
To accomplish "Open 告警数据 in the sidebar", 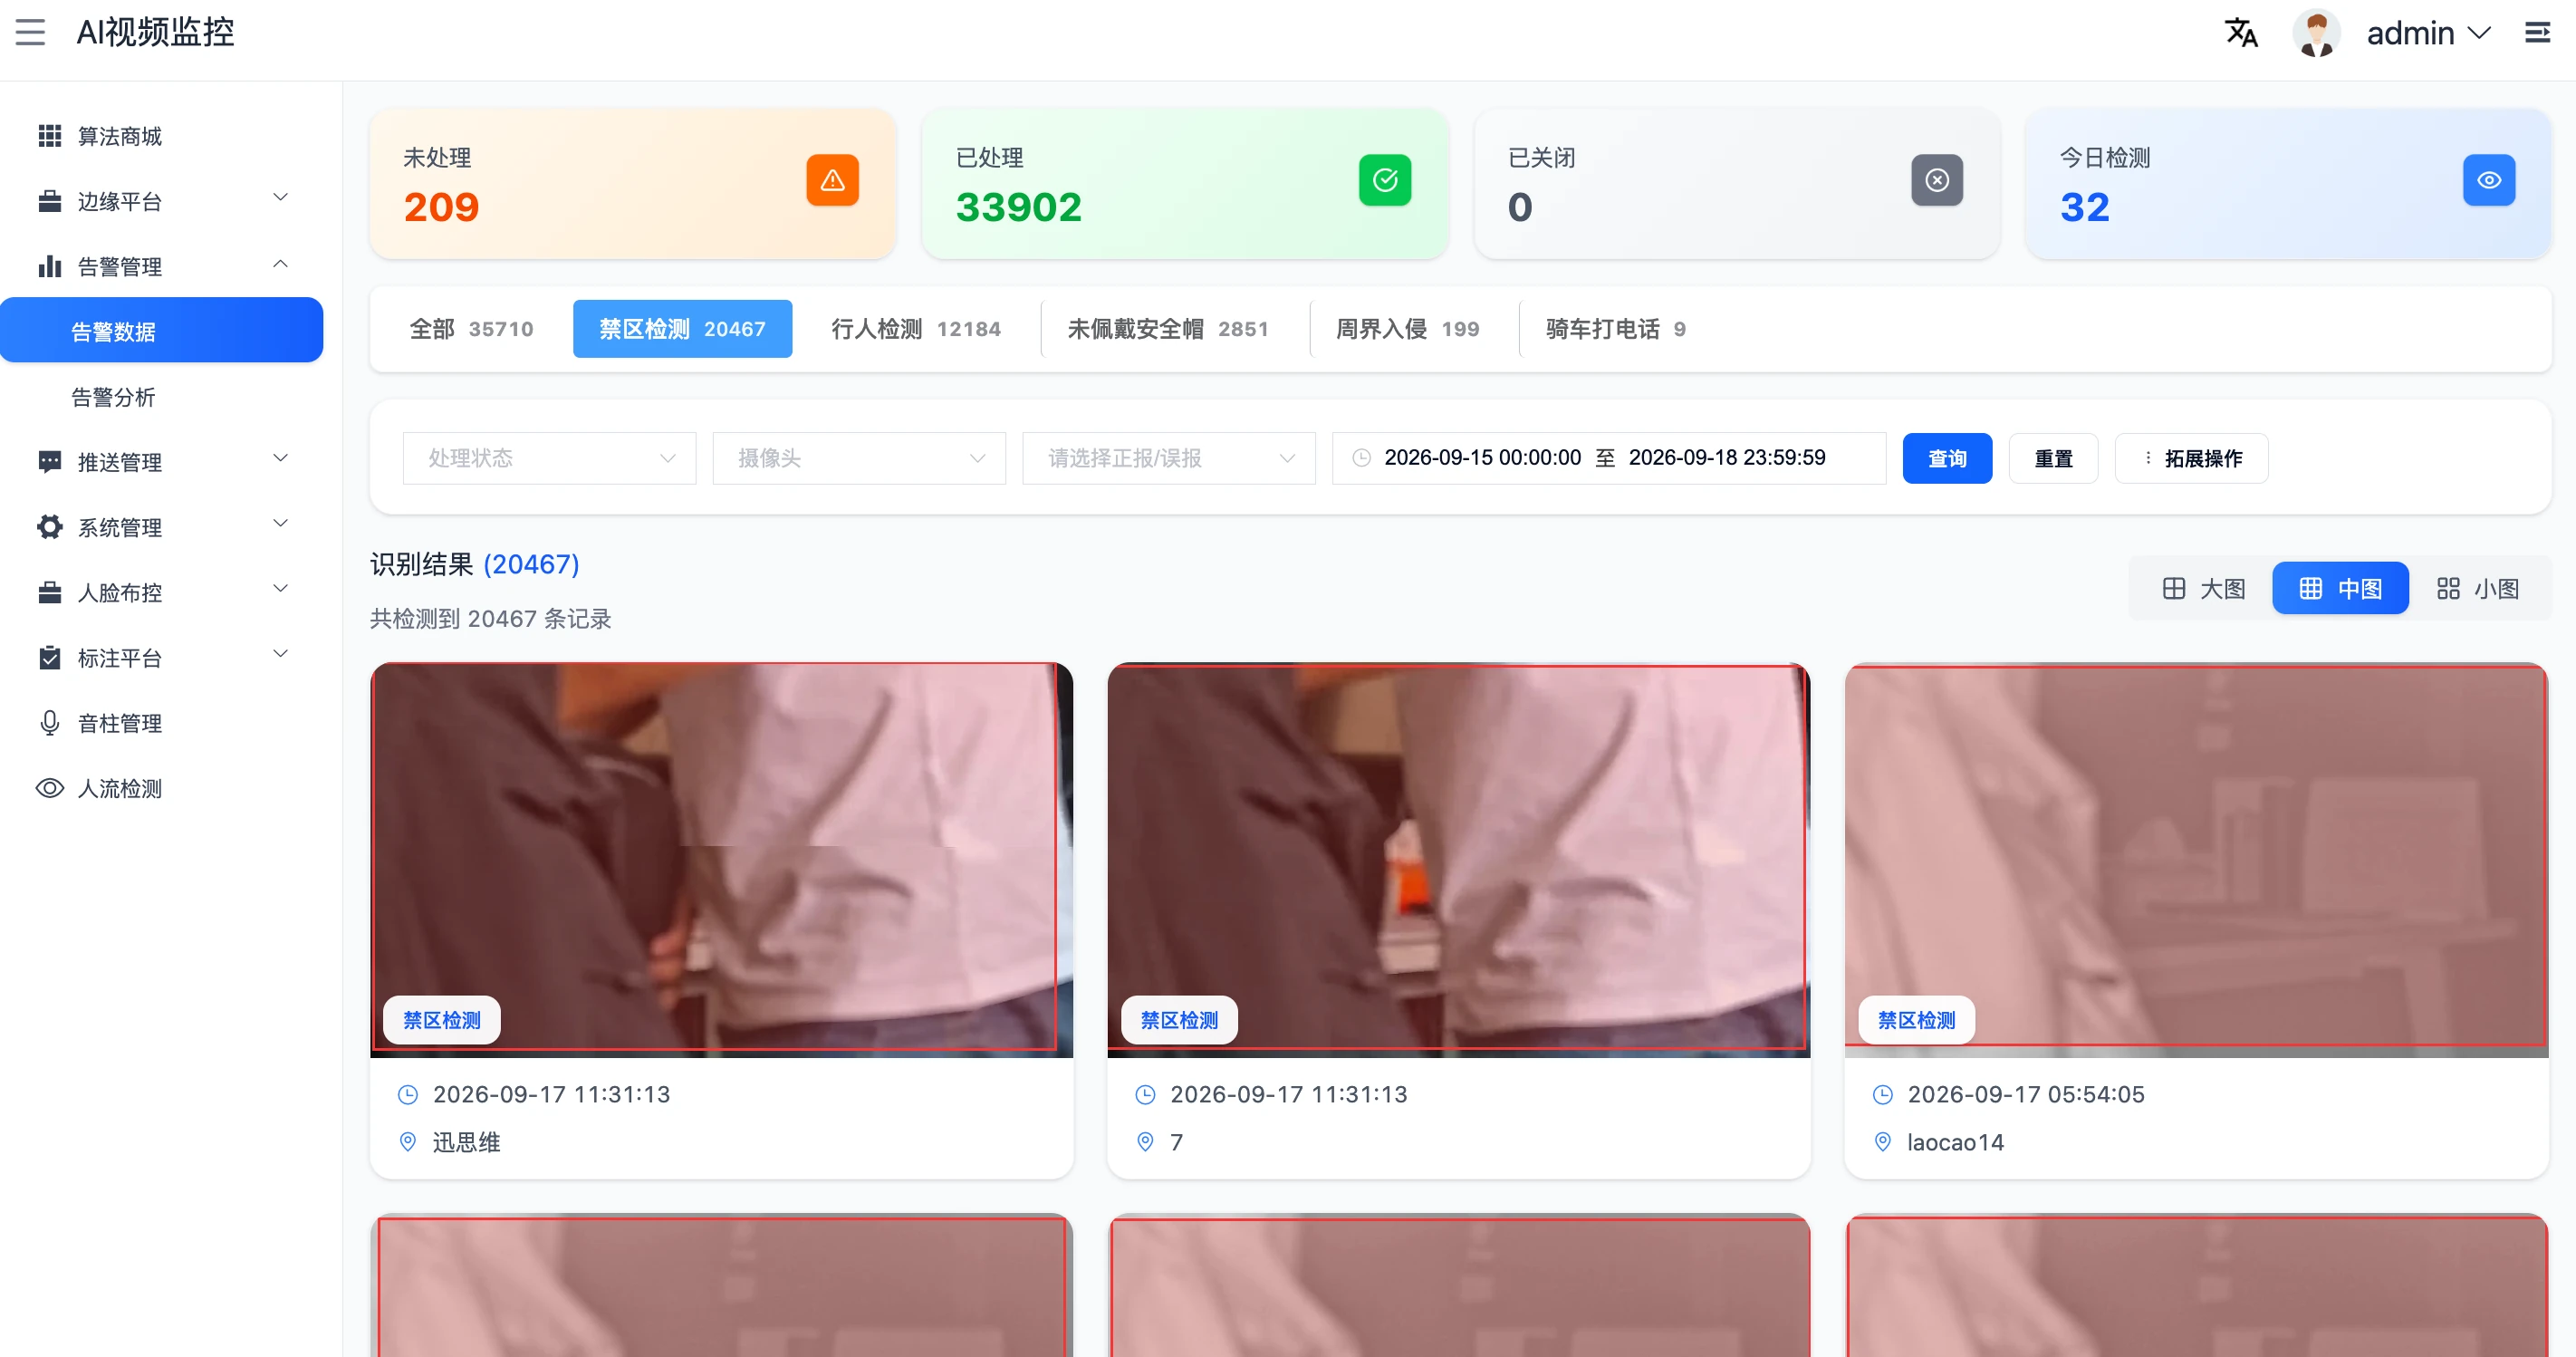I will pos(161,331).
